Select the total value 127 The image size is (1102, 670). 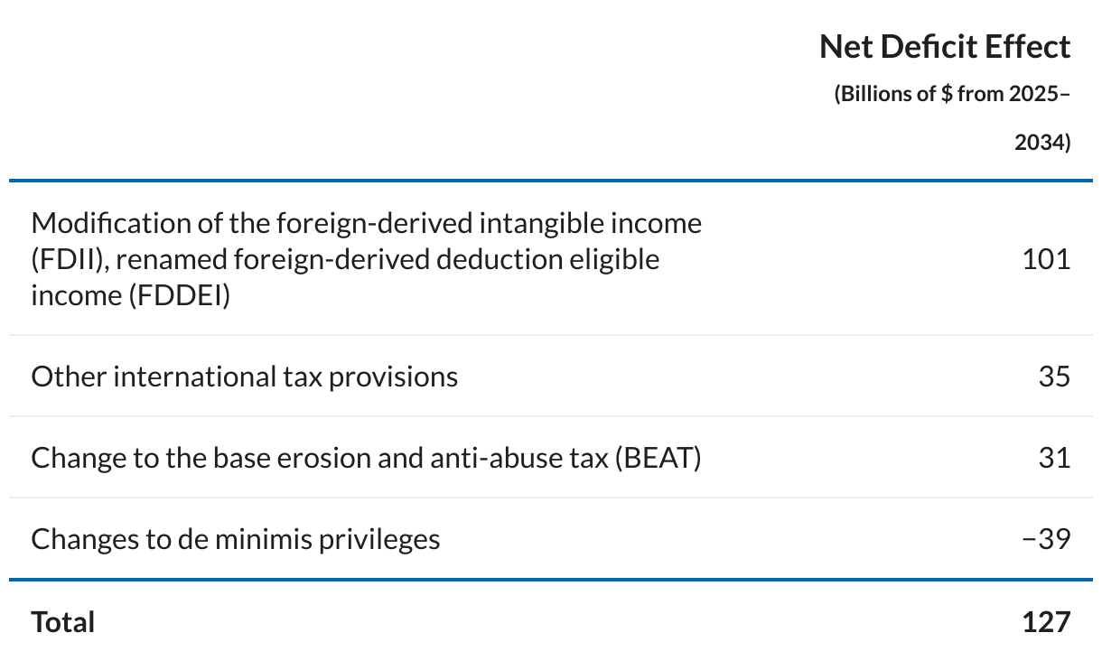[x=1046, y=622]
